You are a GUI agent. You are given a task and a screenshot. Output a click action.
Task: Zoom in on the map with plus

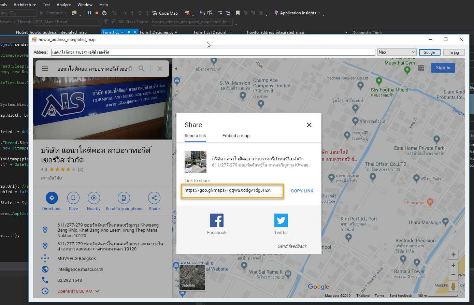[453, 265]
